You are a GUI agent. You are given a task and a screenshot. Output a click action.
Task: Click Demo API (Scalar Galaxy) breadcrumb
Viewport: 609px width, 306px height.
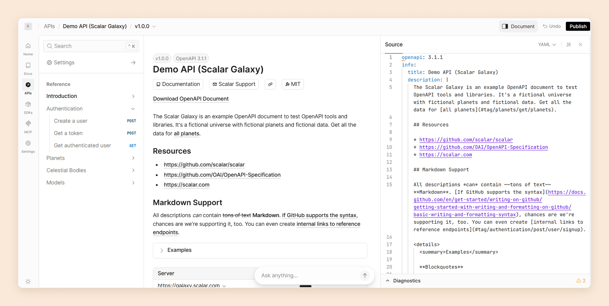click(x=95, y=26)
